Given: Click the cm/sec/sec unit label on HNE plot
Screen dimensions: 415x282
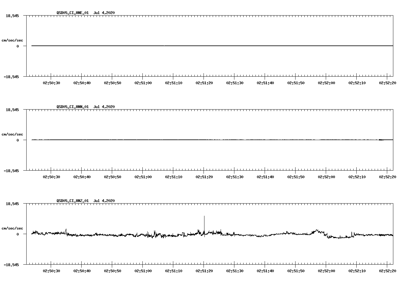Looking at the screenshot, I should [12, 40].
